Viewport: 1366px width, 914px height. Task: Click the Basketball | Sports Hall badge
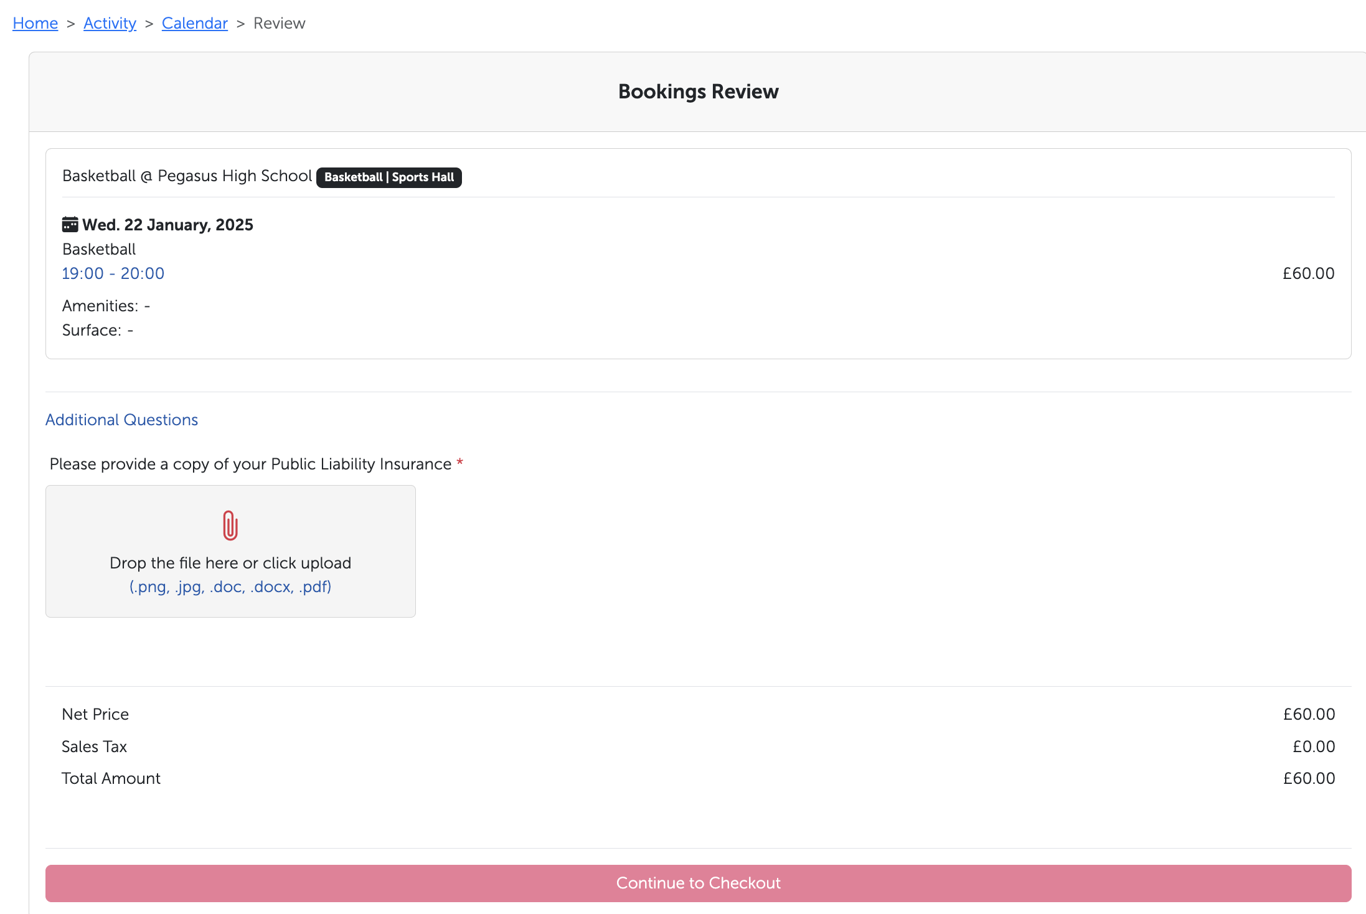click(x=389, y=177)
